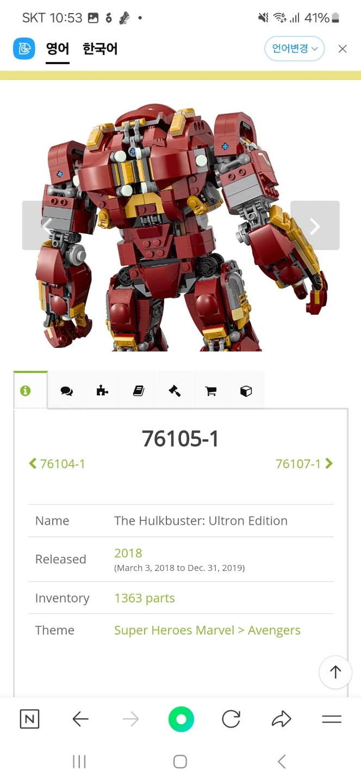
Task: Open the puzzle-piece parts tab
Action: coord(102,391)
